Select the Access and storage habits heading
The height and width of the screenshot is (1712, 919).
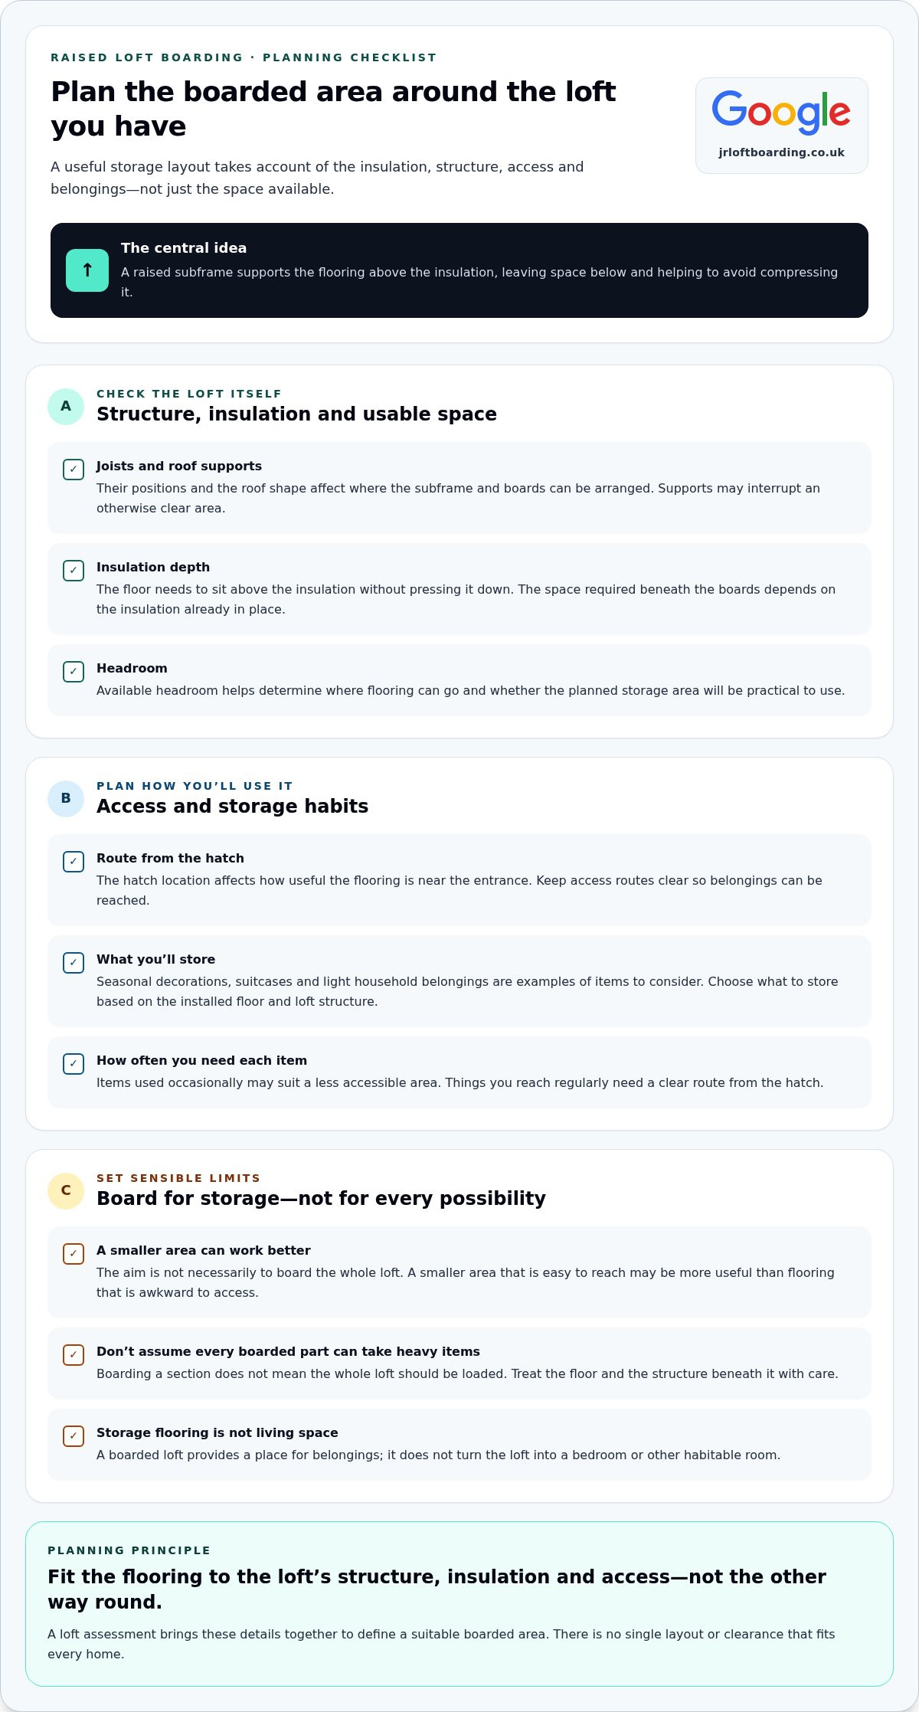pyautogui.click(x=232, y=807)
